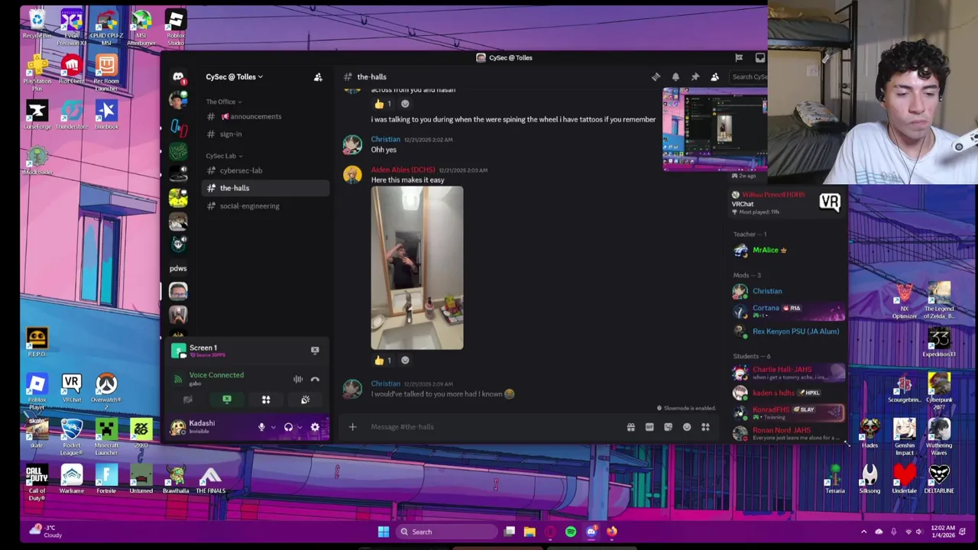Show pinned messages pin icon
978x550 pixels.
695,77
